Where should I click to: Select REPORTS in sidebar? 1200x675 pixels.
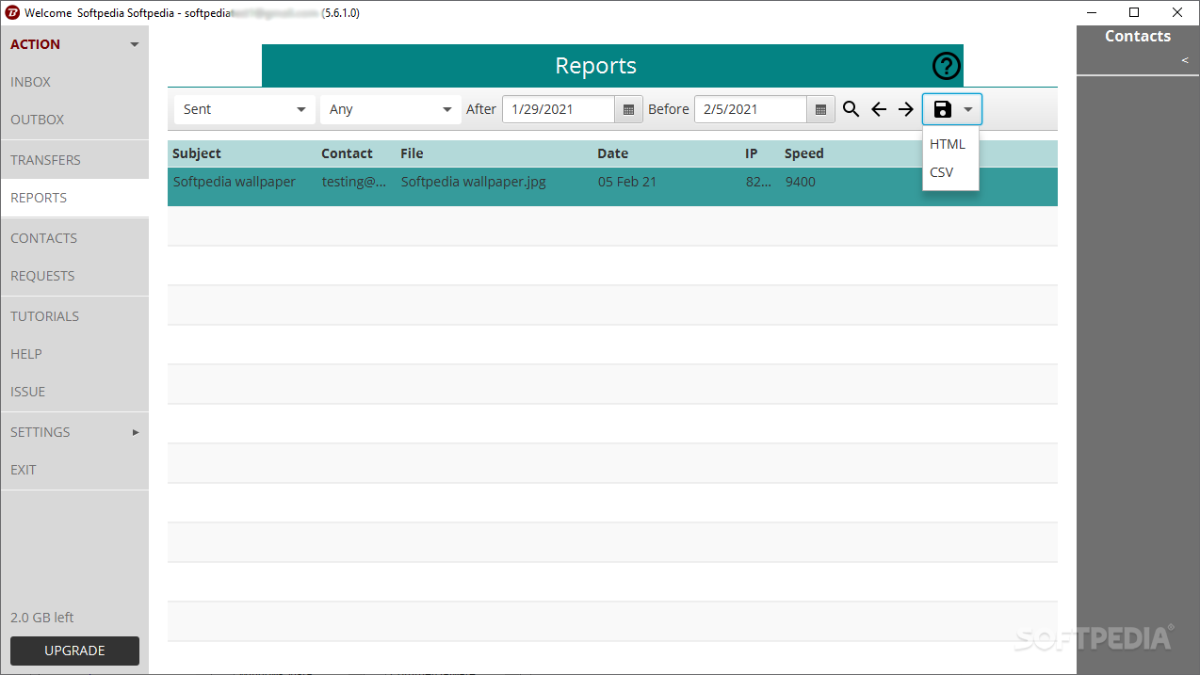click(x=74, y=198)
